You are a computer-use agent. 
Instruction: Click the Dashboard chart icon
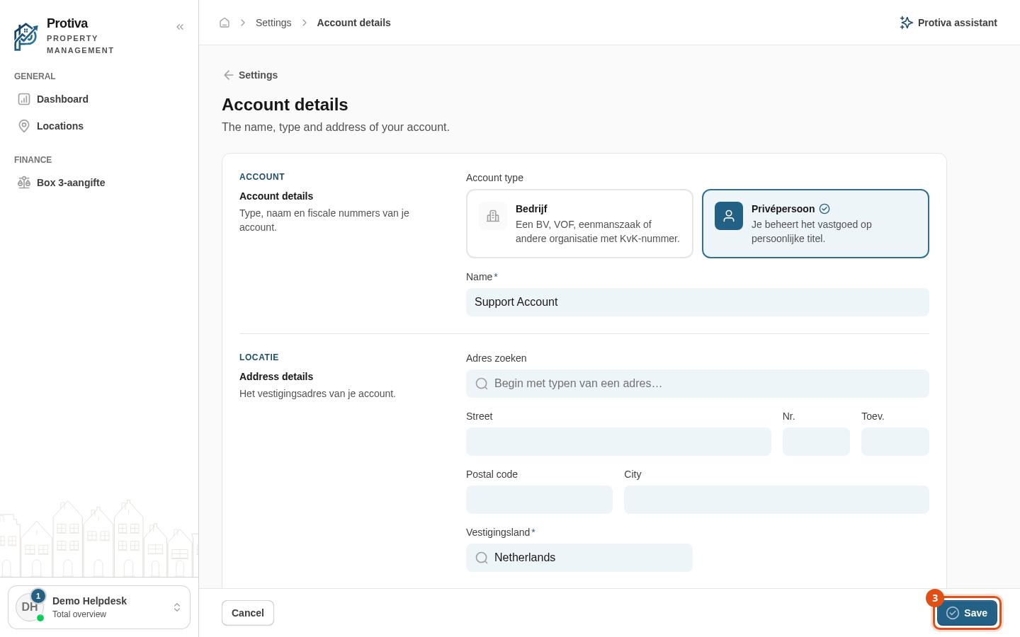point(24,99)
